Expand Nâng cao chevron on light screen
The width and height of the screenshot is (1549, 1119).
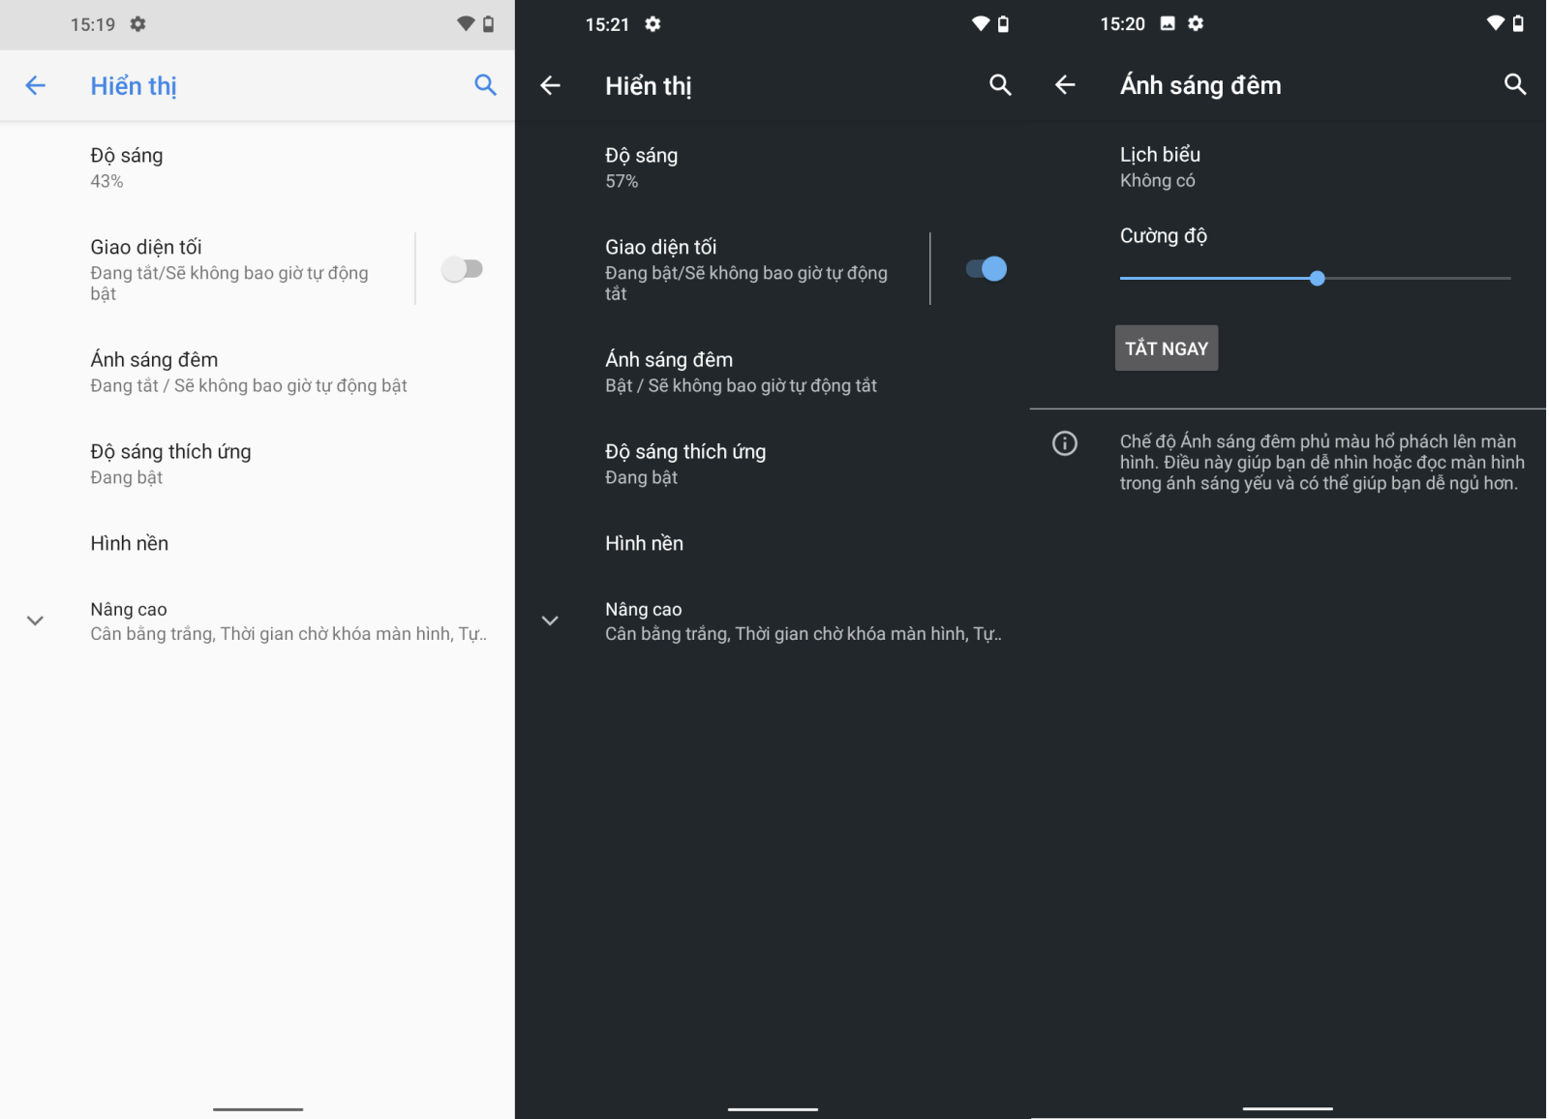point(35,620)
